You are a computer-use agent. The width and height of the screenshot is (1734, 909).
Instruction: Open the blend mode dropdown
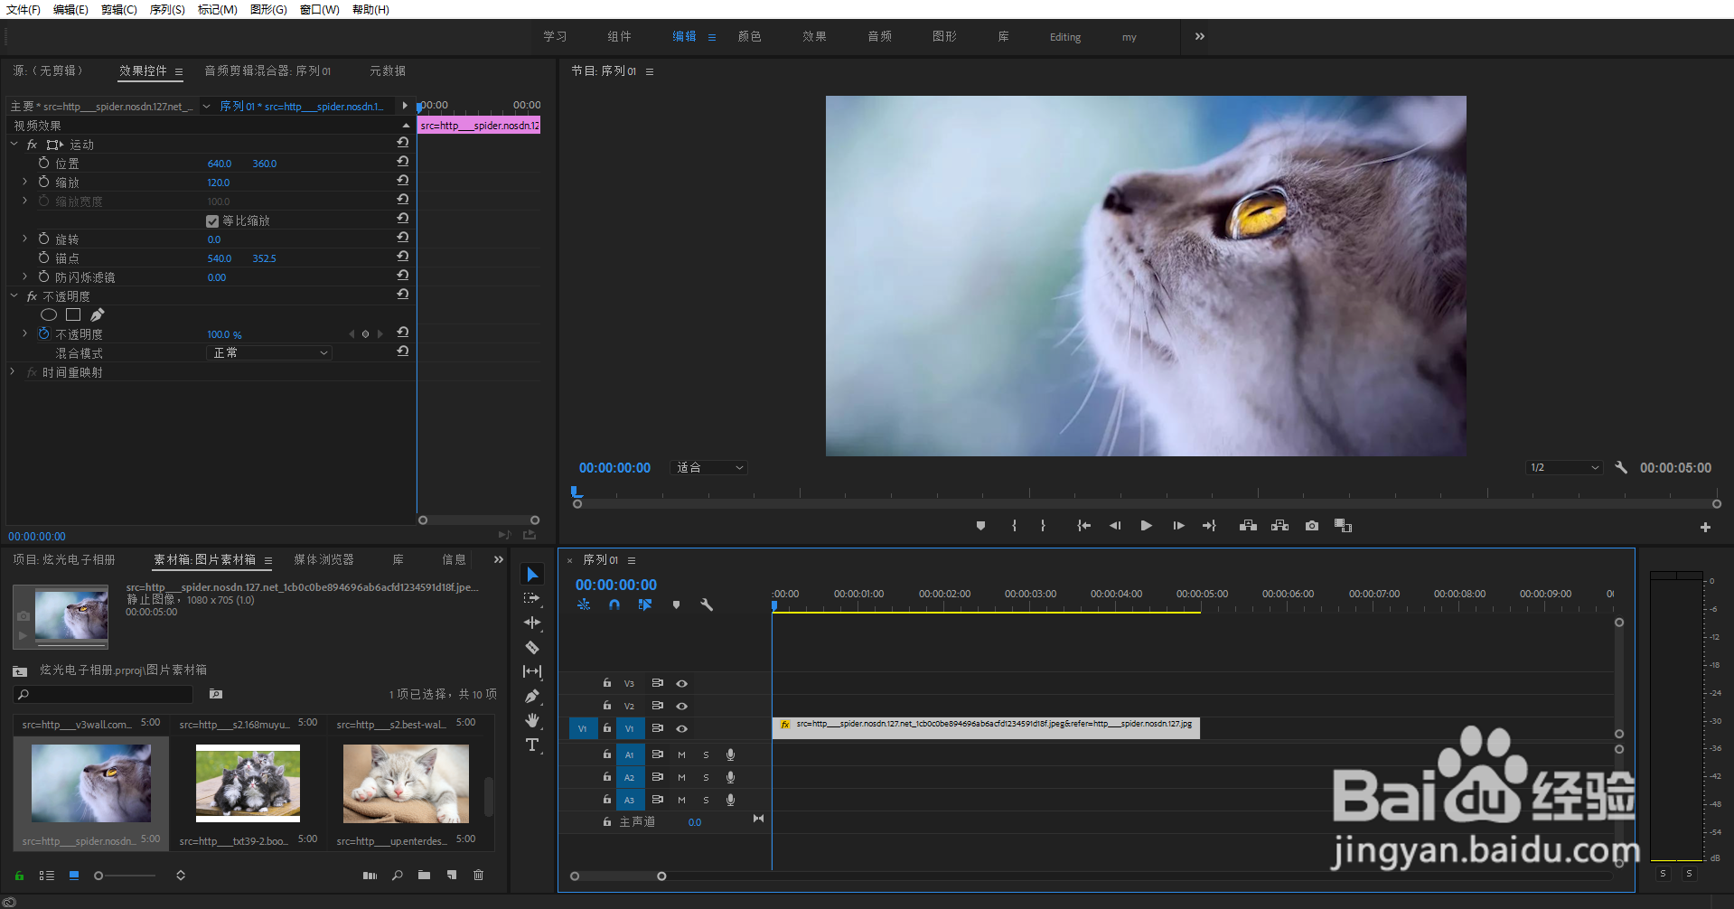pos(270,353)
